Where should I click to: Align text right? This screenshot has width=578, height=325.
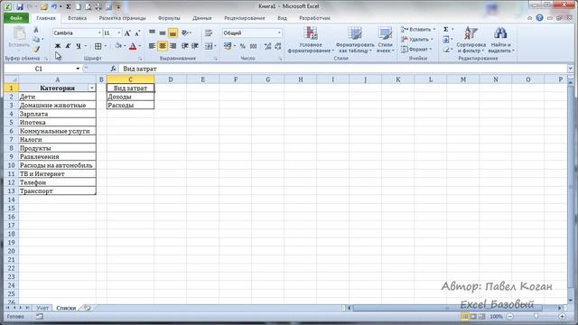172,46
